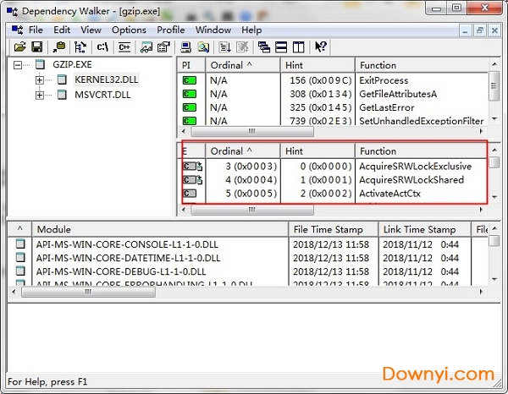The width and height of the screenshot is (508, 394).
Task: Expand the KERNEL32.DLL tree node
Action: [39, 79]
